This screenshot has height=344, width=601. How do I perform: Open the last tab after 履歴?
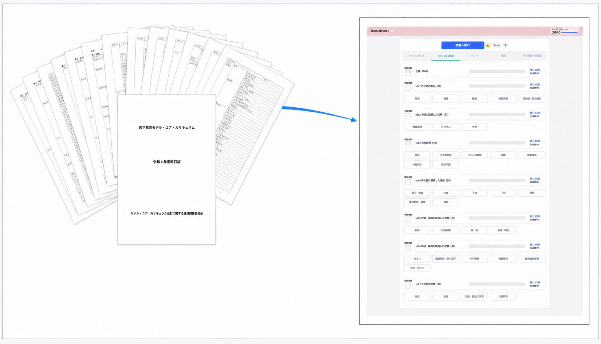[x=532, y=56]
